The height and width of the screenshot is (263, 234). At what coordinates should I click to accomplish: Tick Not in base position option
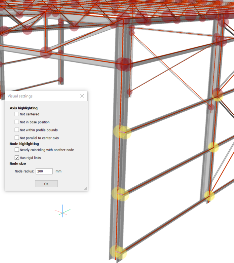point(17,122)
